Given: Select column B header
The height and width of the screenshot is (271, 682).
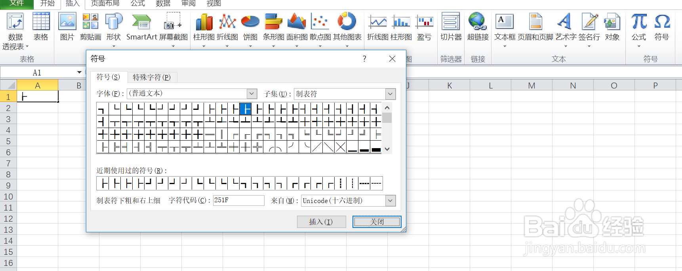Looking at the screenshot, I should pyautogui.click(x=78, y=85).
